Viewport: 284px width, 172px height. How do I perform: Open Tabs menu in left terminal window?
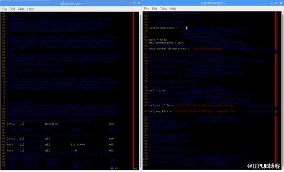tap(21, 9)
